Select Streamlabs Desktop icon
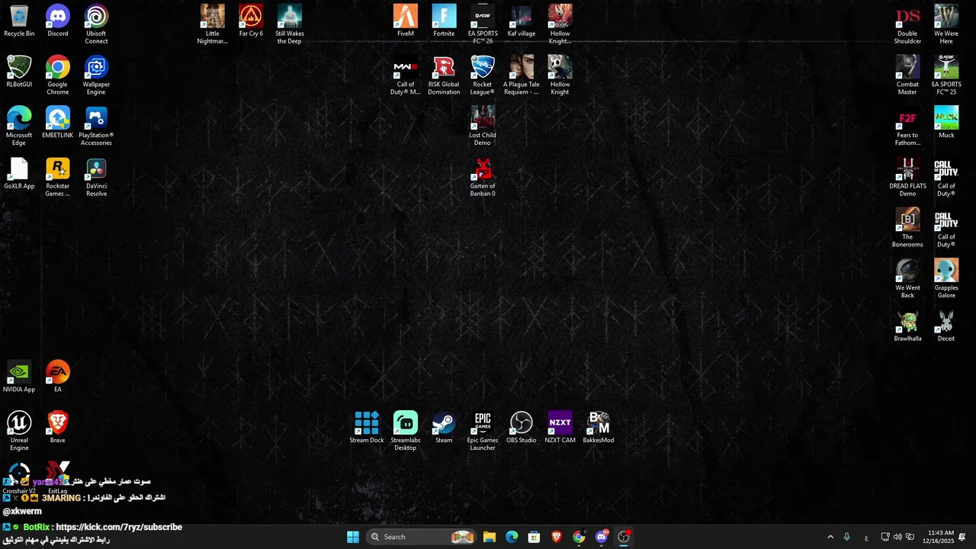 (406, 431)
